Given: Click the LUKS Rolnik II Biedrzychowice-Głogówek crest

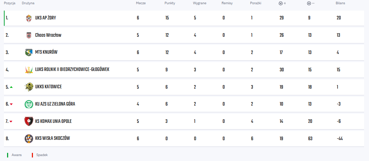Looking at the screenshot, I should (x=29, y=70).
